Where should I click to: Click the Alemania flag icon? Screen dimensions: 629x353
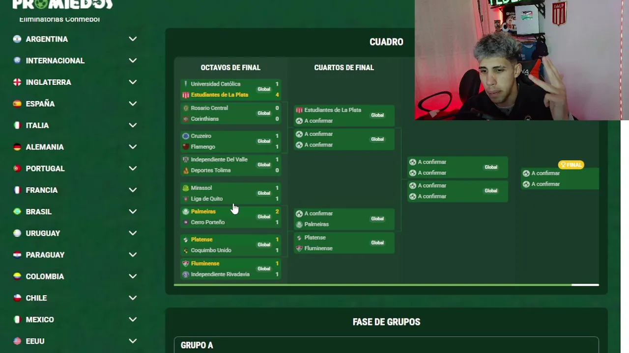point(17,147)
